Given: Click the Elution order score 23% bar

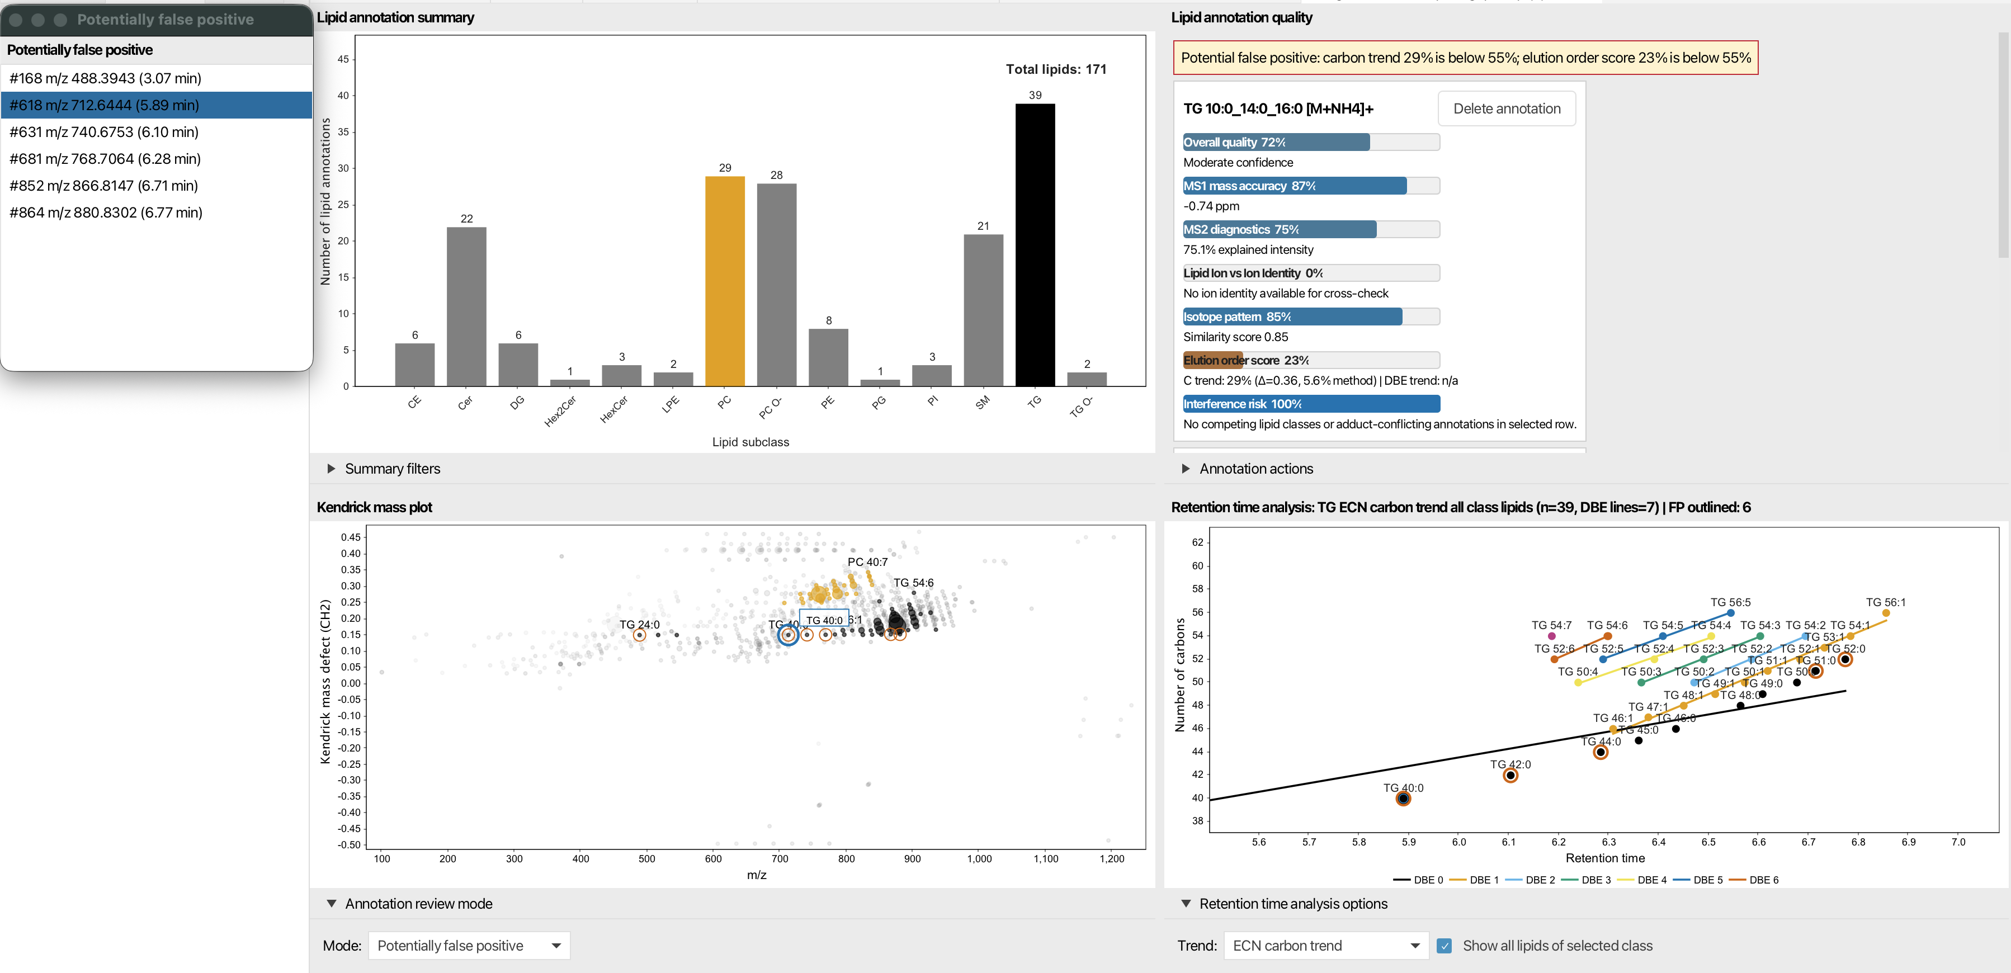Looking at the screenshot, I should pos(1311,360).
